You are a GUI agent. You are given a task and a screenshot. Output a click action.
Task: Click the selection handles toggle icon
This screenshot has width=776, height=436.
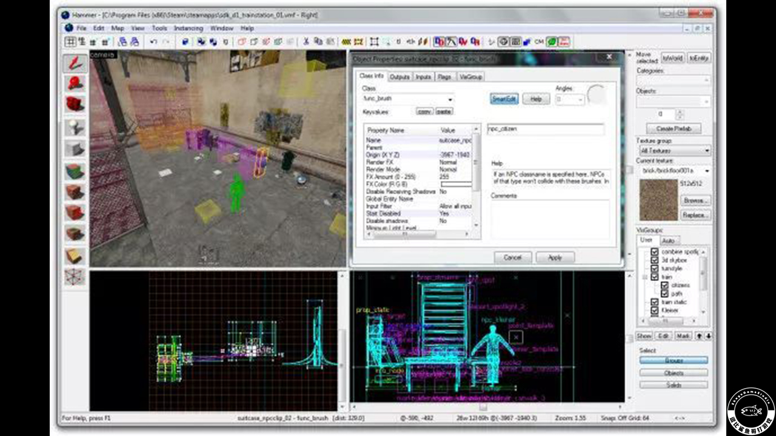(375, 42)
